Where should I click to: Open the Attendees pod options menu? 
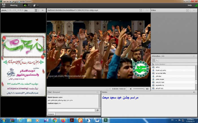[194, 56]
